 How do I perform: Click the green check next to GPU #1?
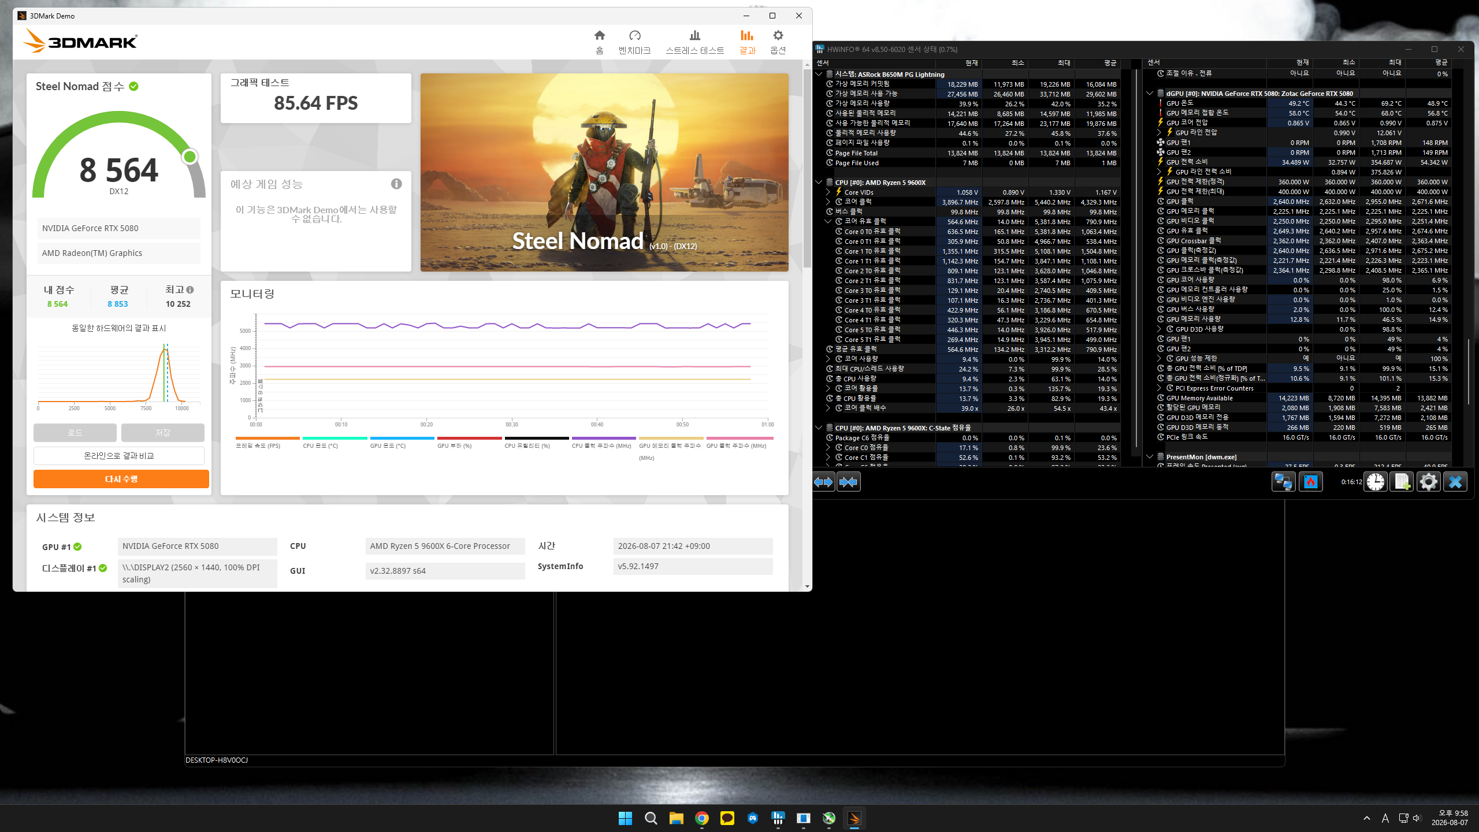click(77, 547)
